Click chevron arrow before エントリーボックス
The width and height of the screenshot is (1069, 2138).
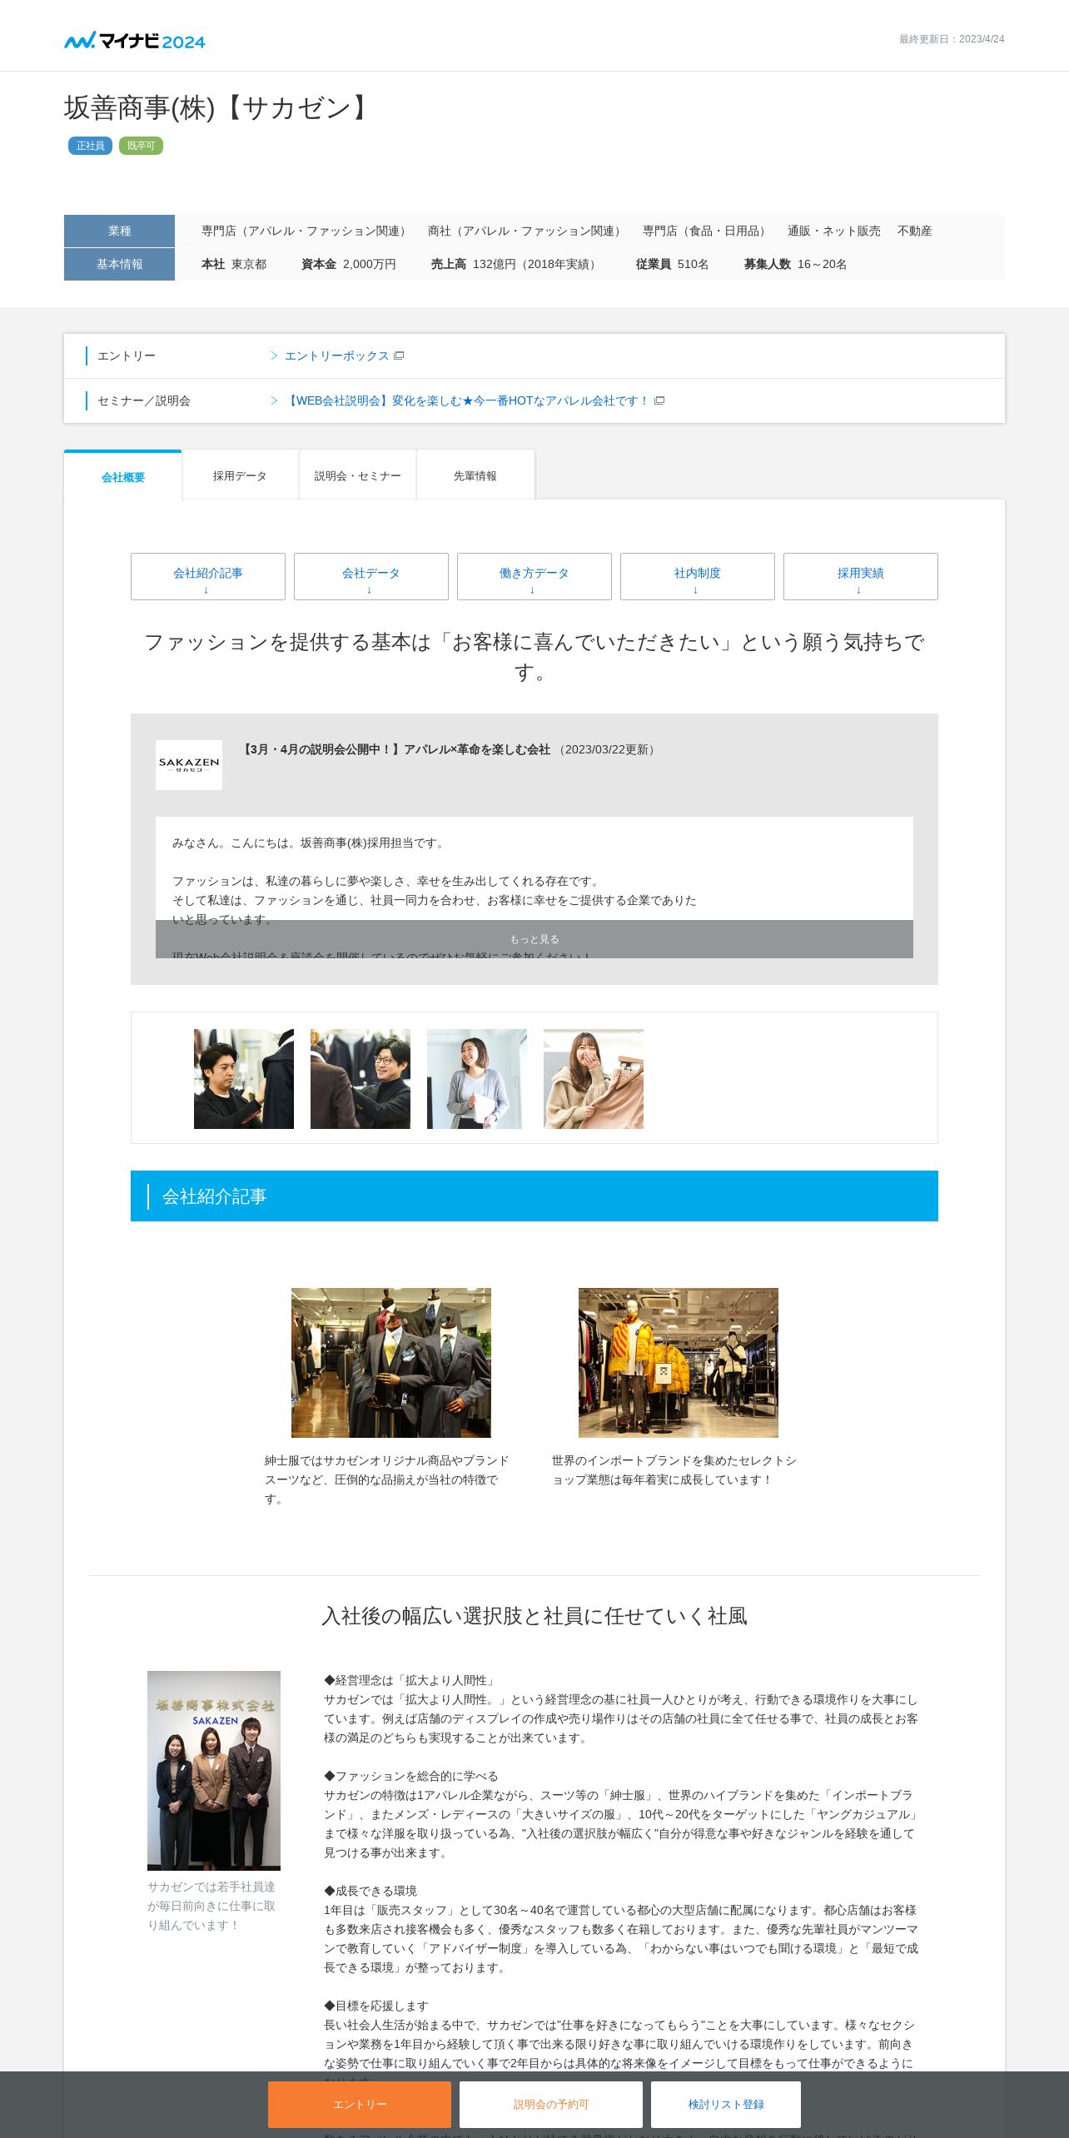(x=274, y=356)
